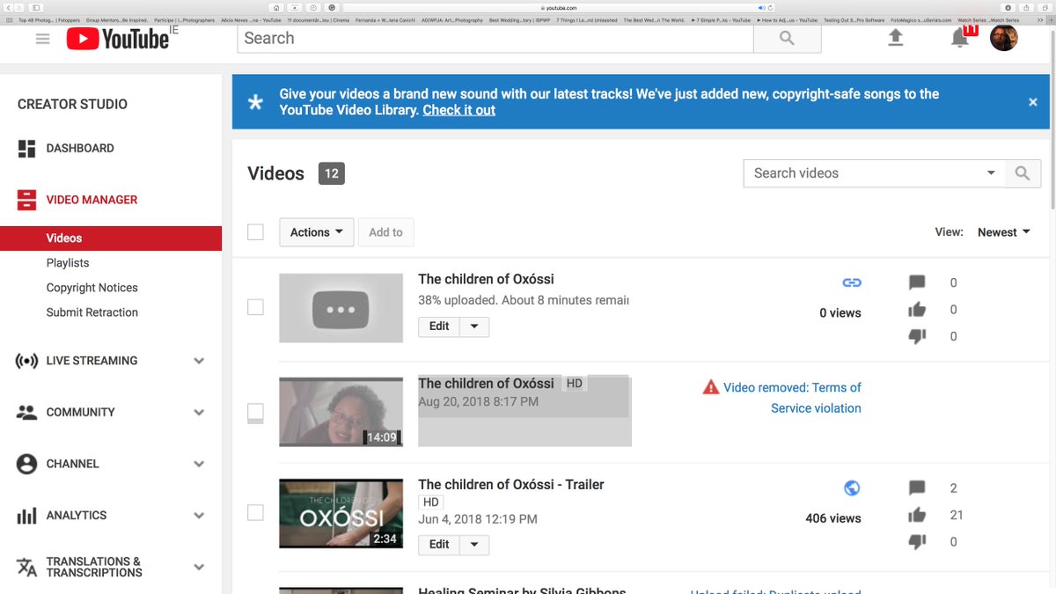1056x594 pixels.
Task: Open Copyright Notices page
Action: [92, 288]
